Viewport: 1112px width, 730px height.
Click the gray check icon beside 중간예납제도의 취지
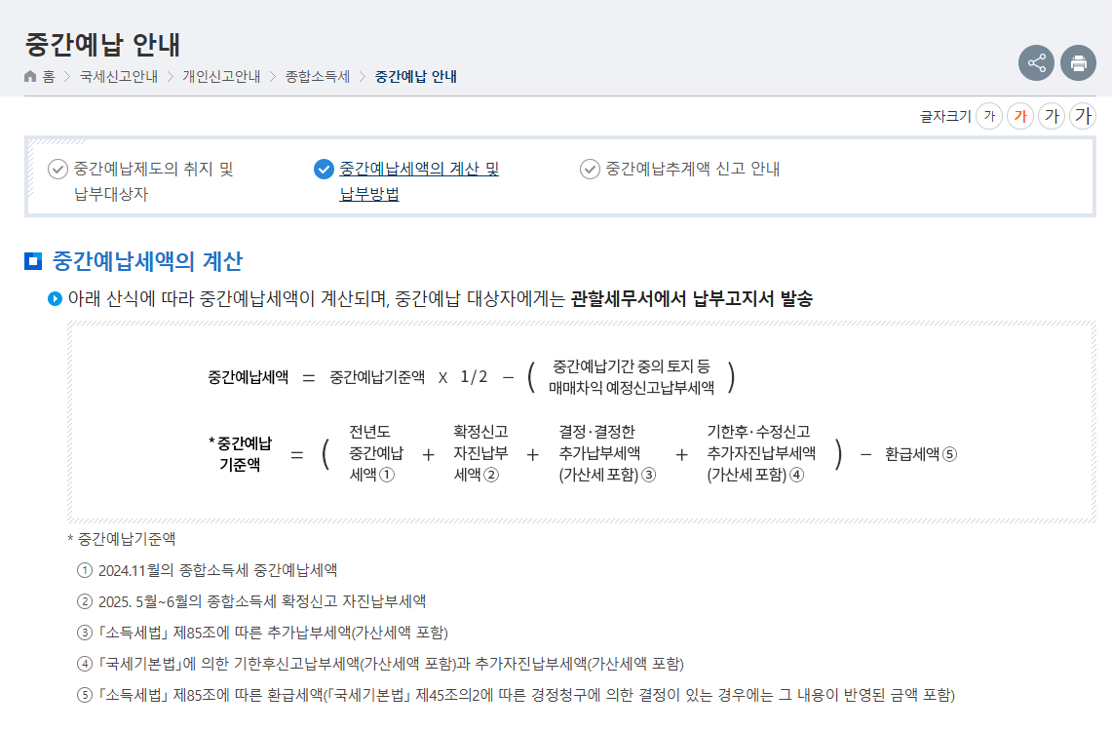pos(54,169)
